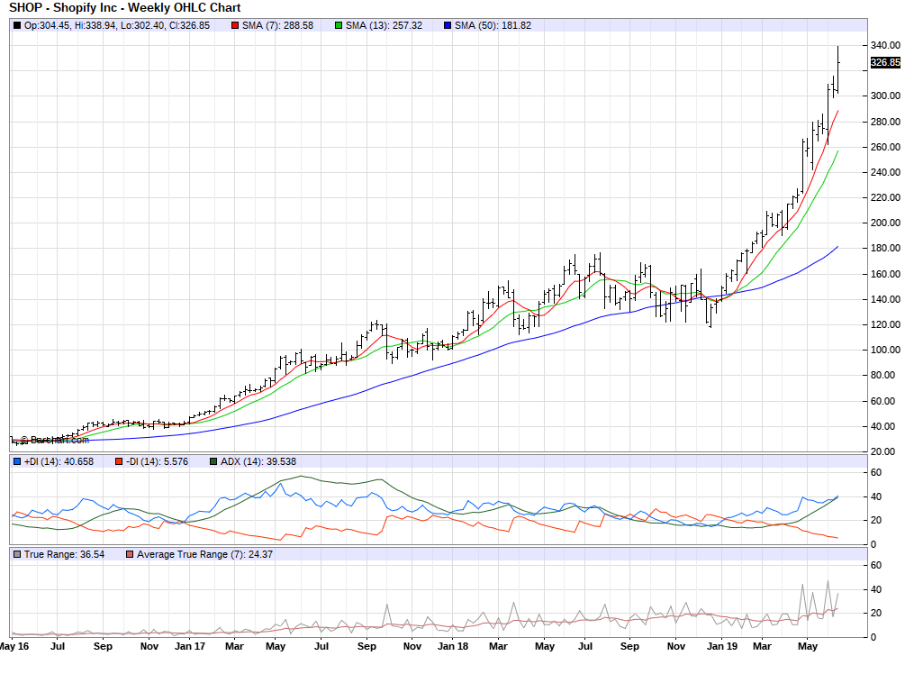Click the red -DI (14) legend swatch
Viewport: 905px width, 674px height.
pos(119,461)
